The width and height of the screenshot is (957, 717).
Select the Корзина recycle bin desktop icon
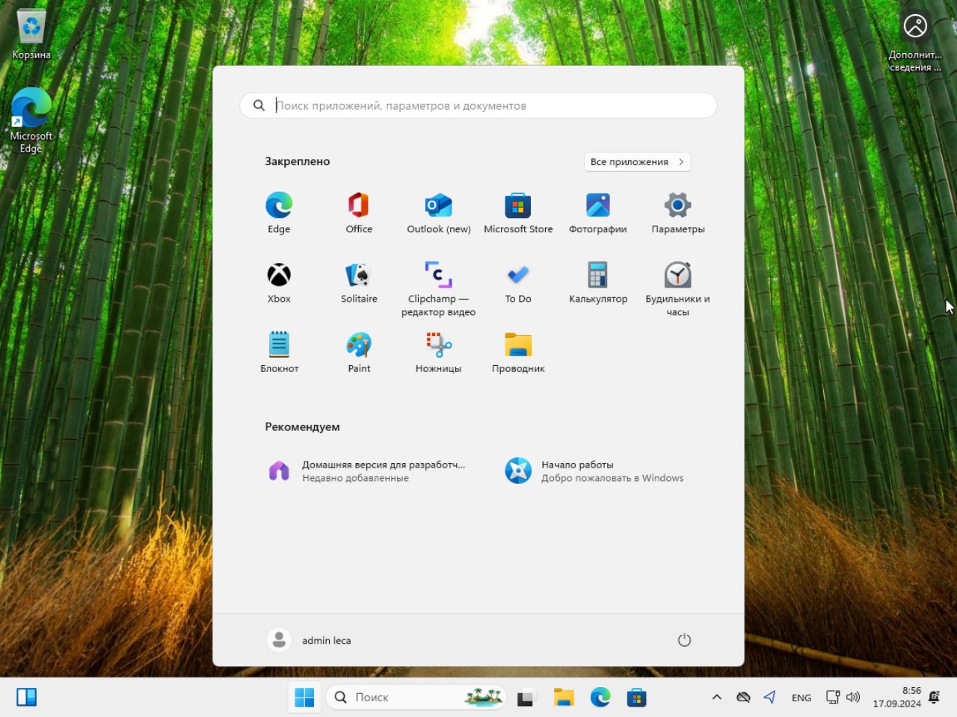point(31,34)
